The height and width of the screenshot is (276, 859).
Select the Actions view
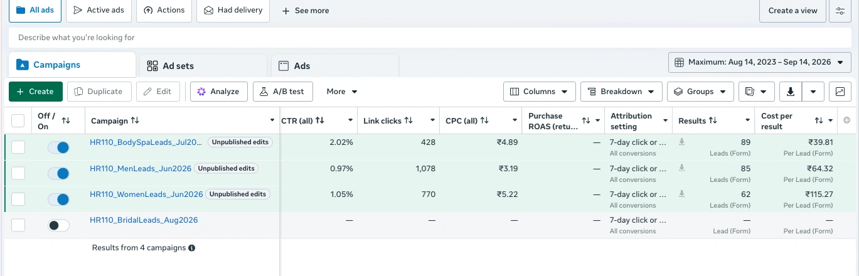164,10
